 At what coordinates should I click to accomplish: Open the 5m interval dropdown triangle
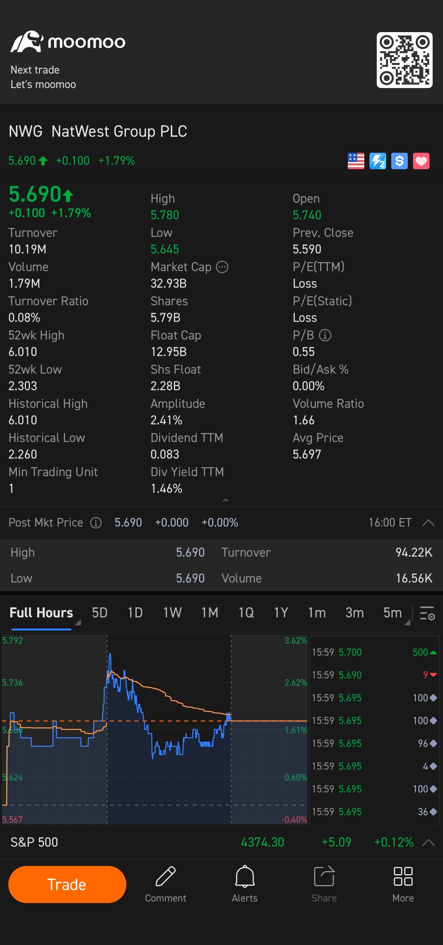[x=407, y=623]
